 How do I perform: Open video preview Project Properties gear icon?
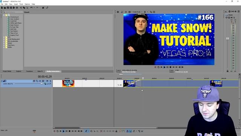point(118,12)
